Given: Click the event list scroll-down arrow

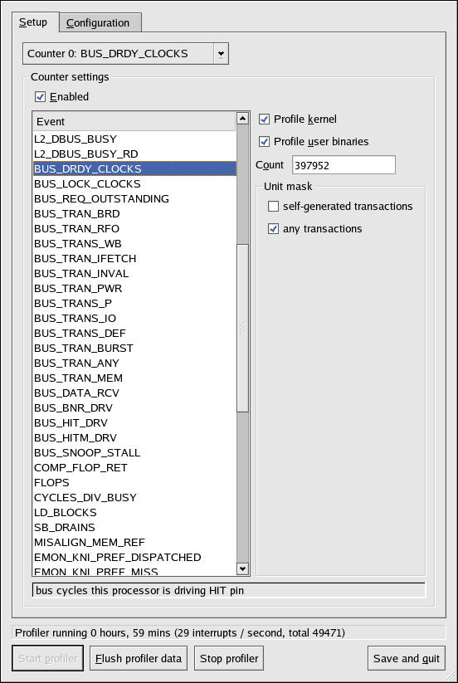Looking at the screenshot, I should tap(242, 568).
